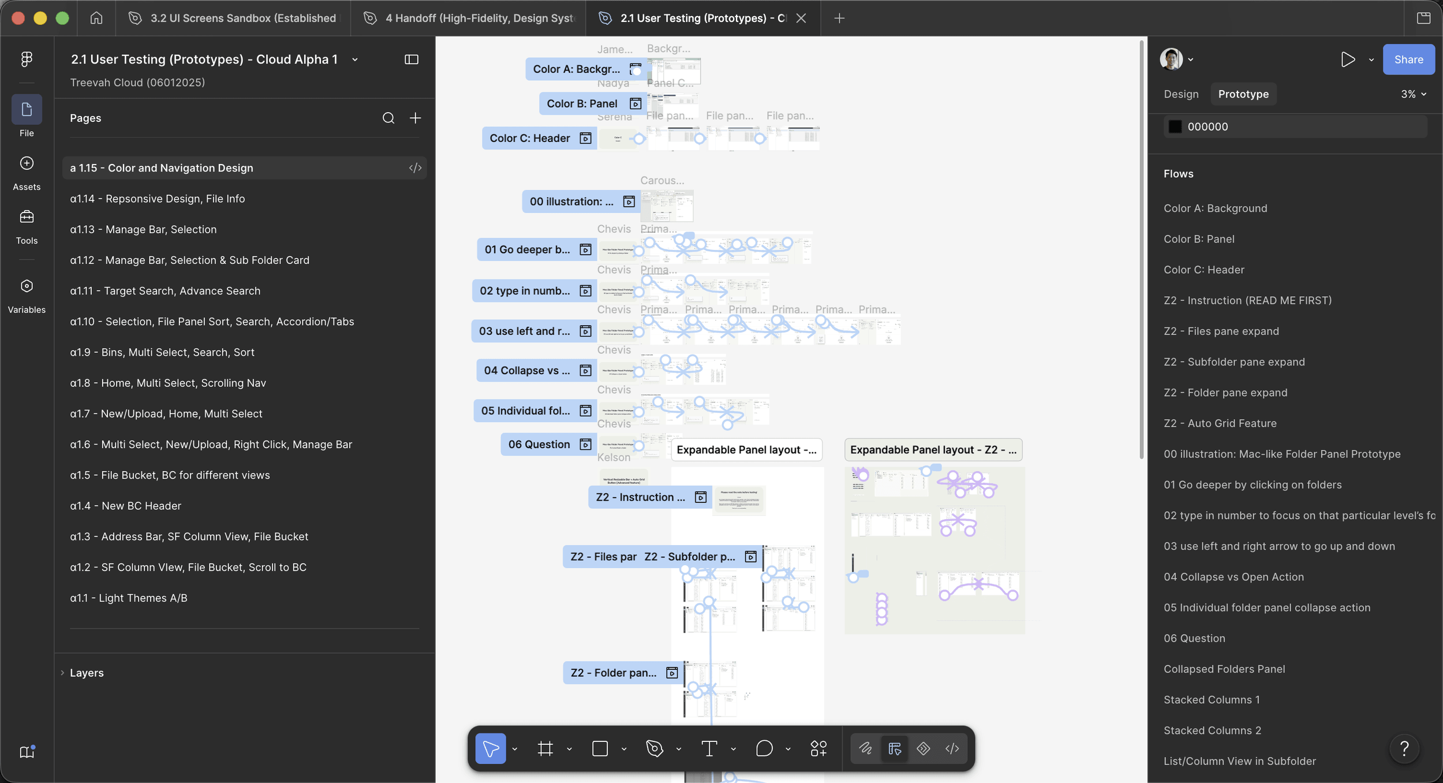Screen dimensions: 1443x783
Task: Select the Rectangle shape tool
Action: coord(600,748)
